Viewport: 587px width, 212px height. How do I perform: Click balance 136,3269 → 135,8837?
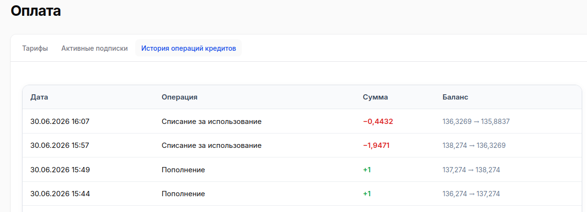(476, 122)
